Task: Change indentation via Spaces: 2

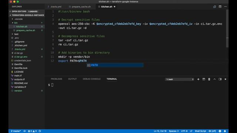Action: point(174,131)
